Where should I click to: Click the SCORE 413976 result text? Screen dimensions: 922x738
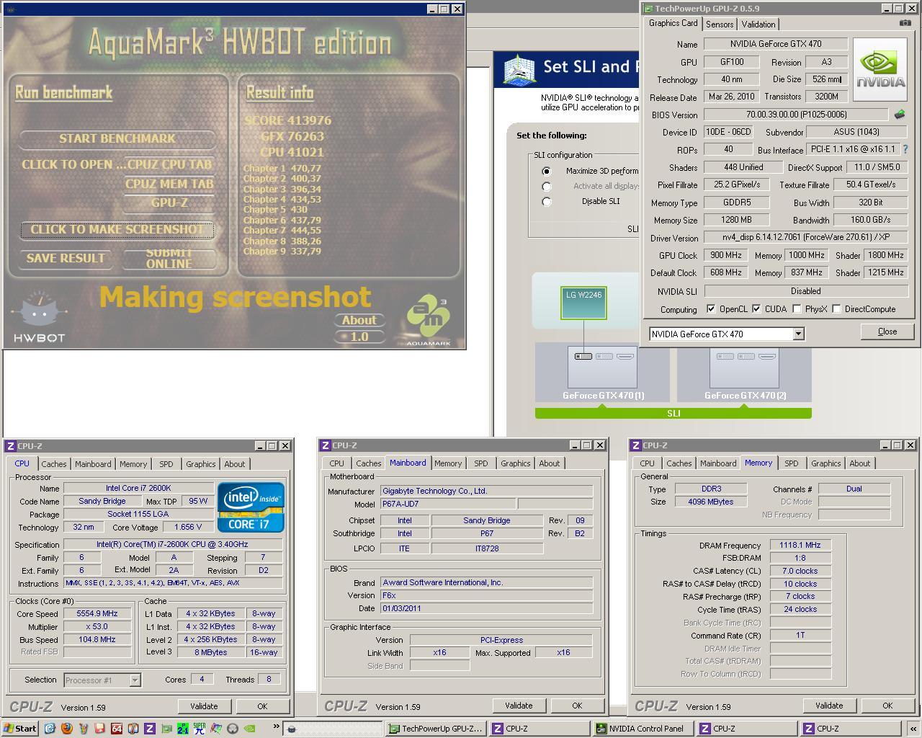288,120
